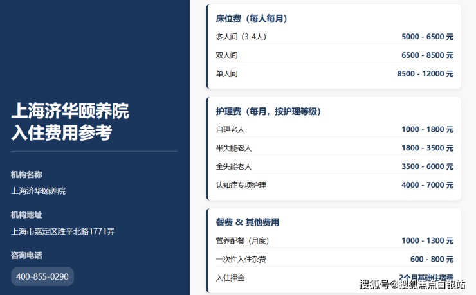Select the price 1000 - 1300 元
This screenshot has width=476, height=295.
pos(427,241)
